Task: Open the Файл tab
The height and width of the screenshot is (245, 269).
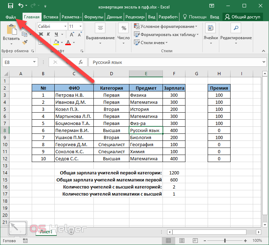Action: [x=11, y=17]
